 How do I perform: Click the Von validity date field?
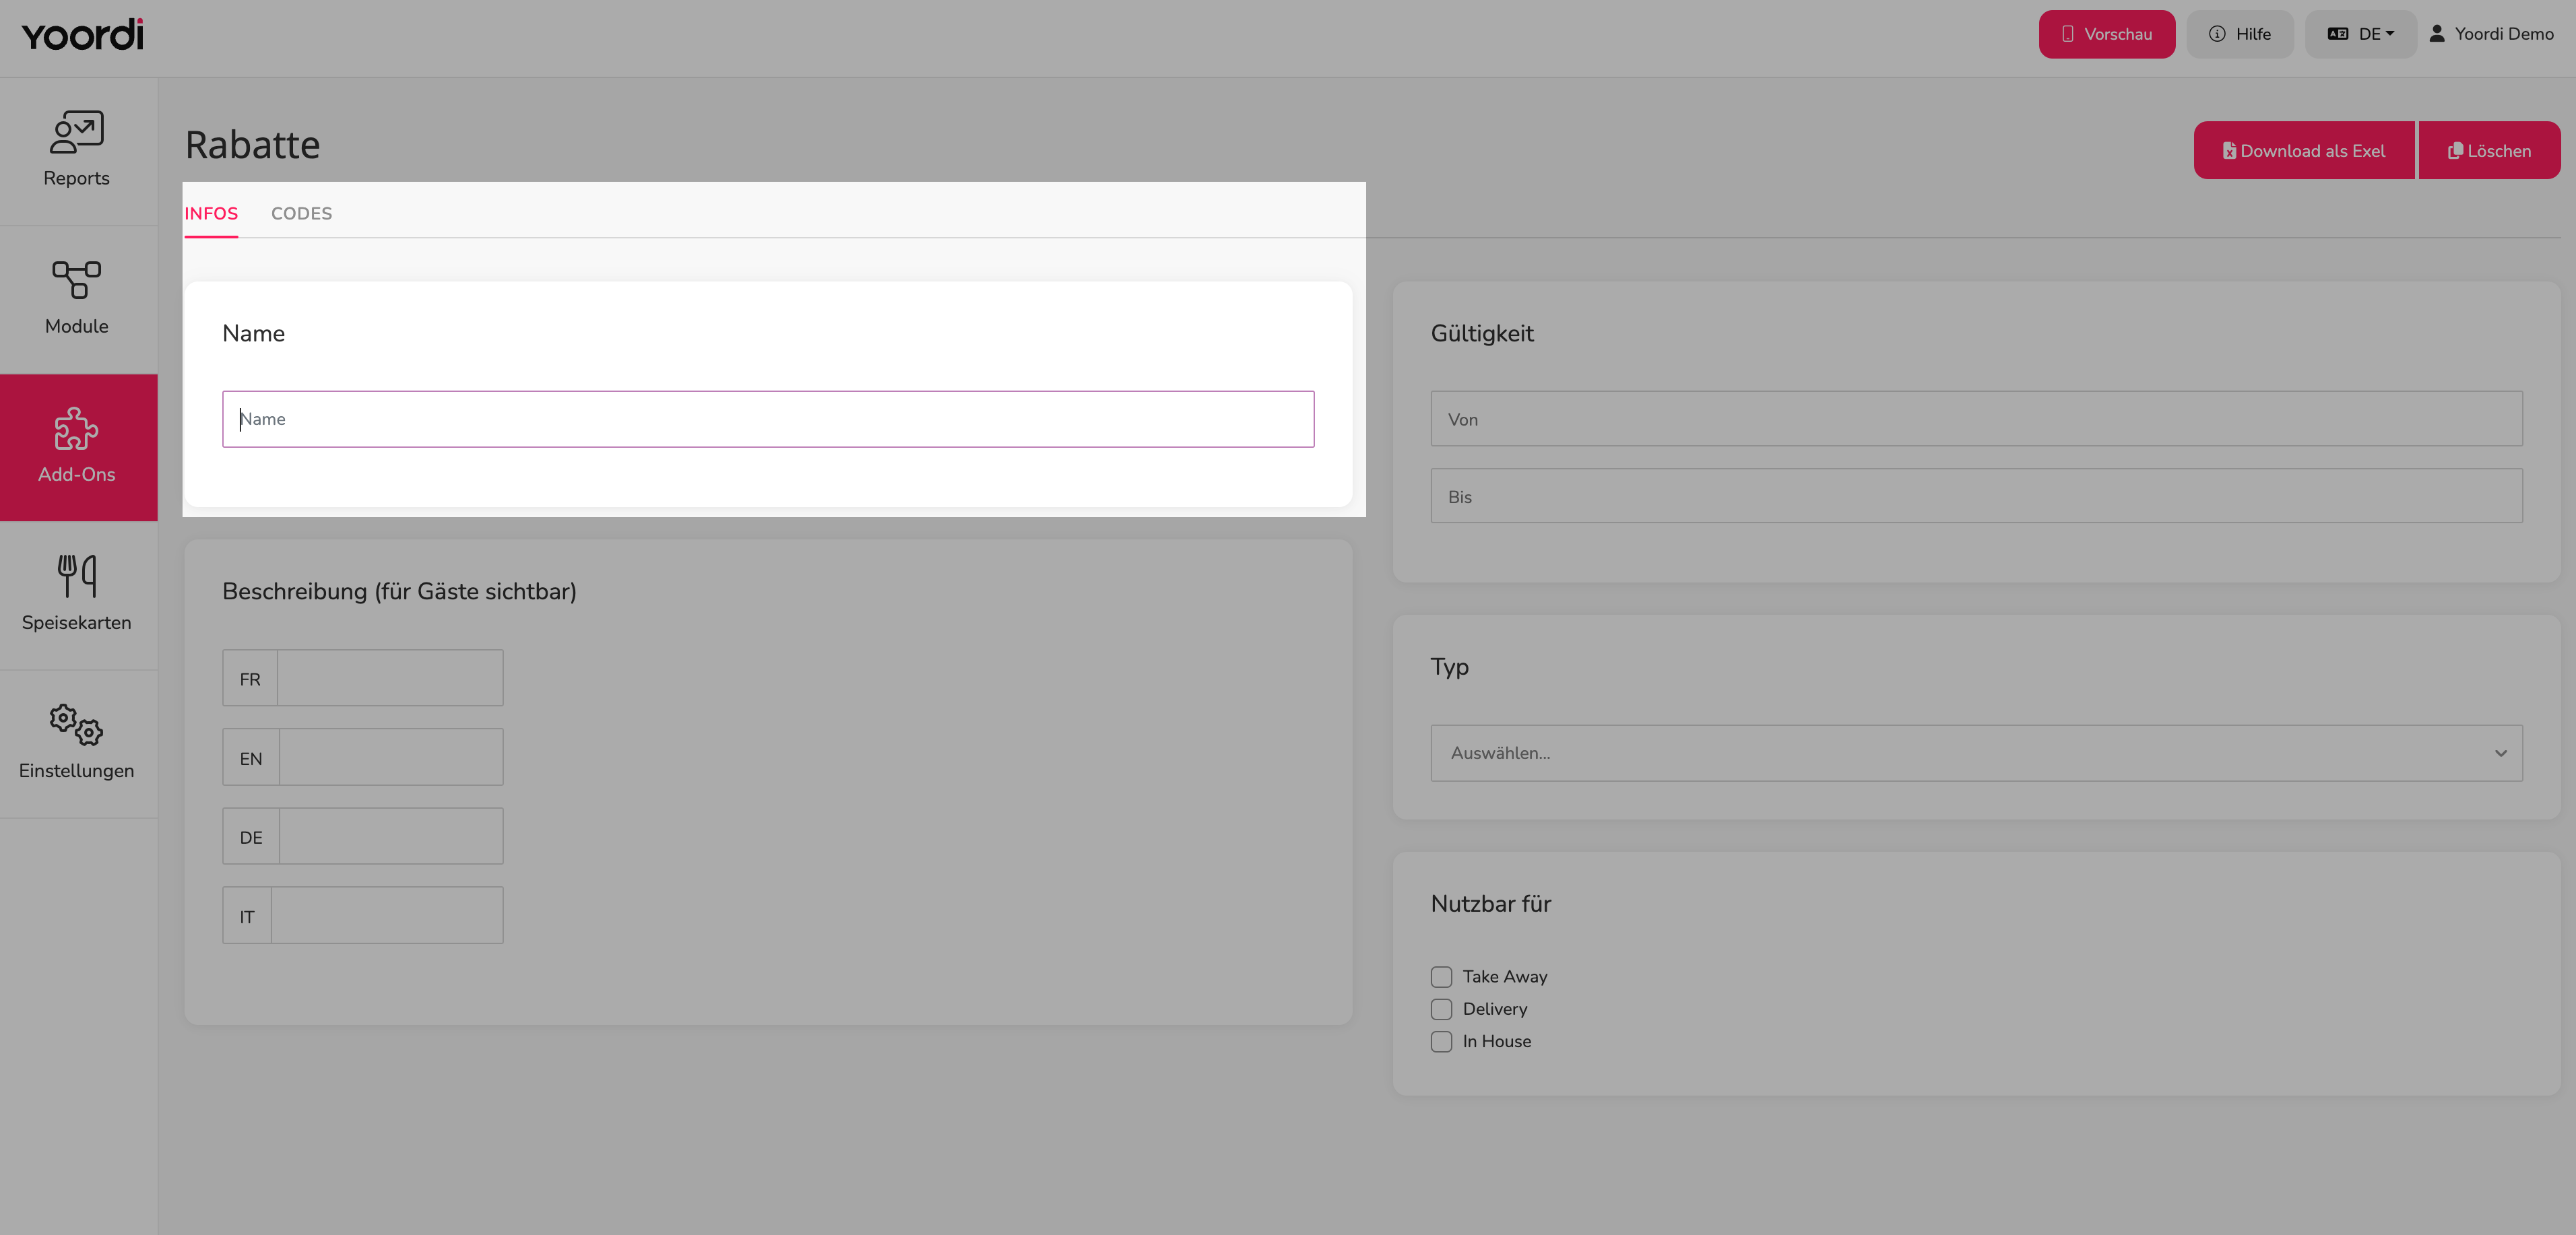[1976, 419]
